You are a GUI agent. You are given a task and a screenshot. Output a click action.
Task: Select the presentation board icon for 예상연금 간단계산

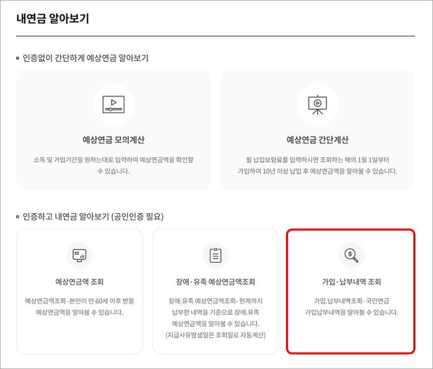click(x=316, y=104)
